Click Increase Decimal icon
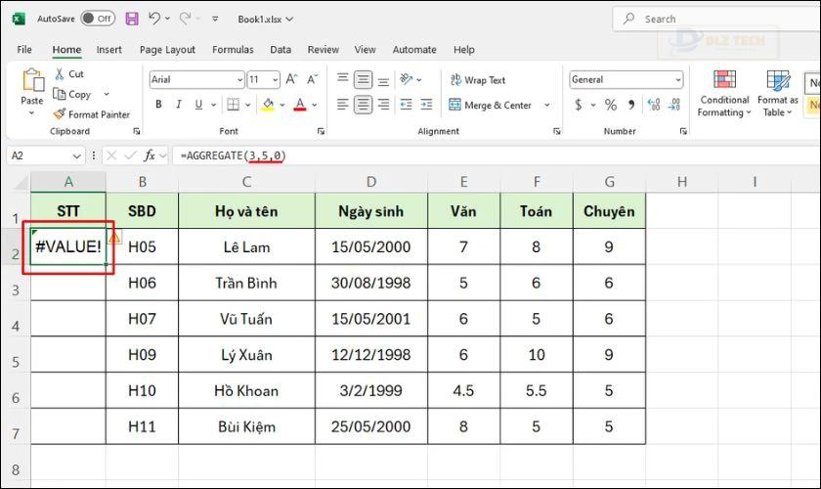 654,105
